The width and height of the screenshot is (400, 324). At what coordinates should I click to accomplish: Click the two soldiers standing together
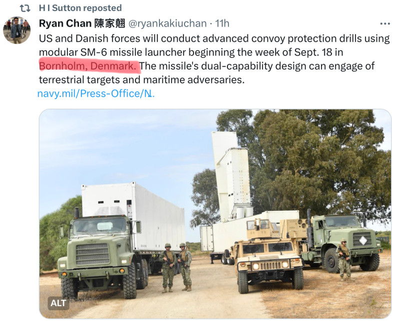[x=176, y=267]
